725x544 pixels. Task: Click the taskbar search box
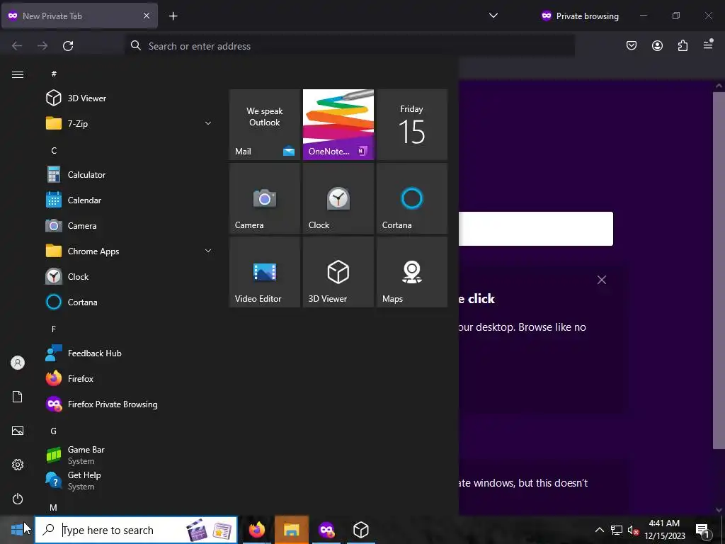pyautogui.click(x=136, y=530)
